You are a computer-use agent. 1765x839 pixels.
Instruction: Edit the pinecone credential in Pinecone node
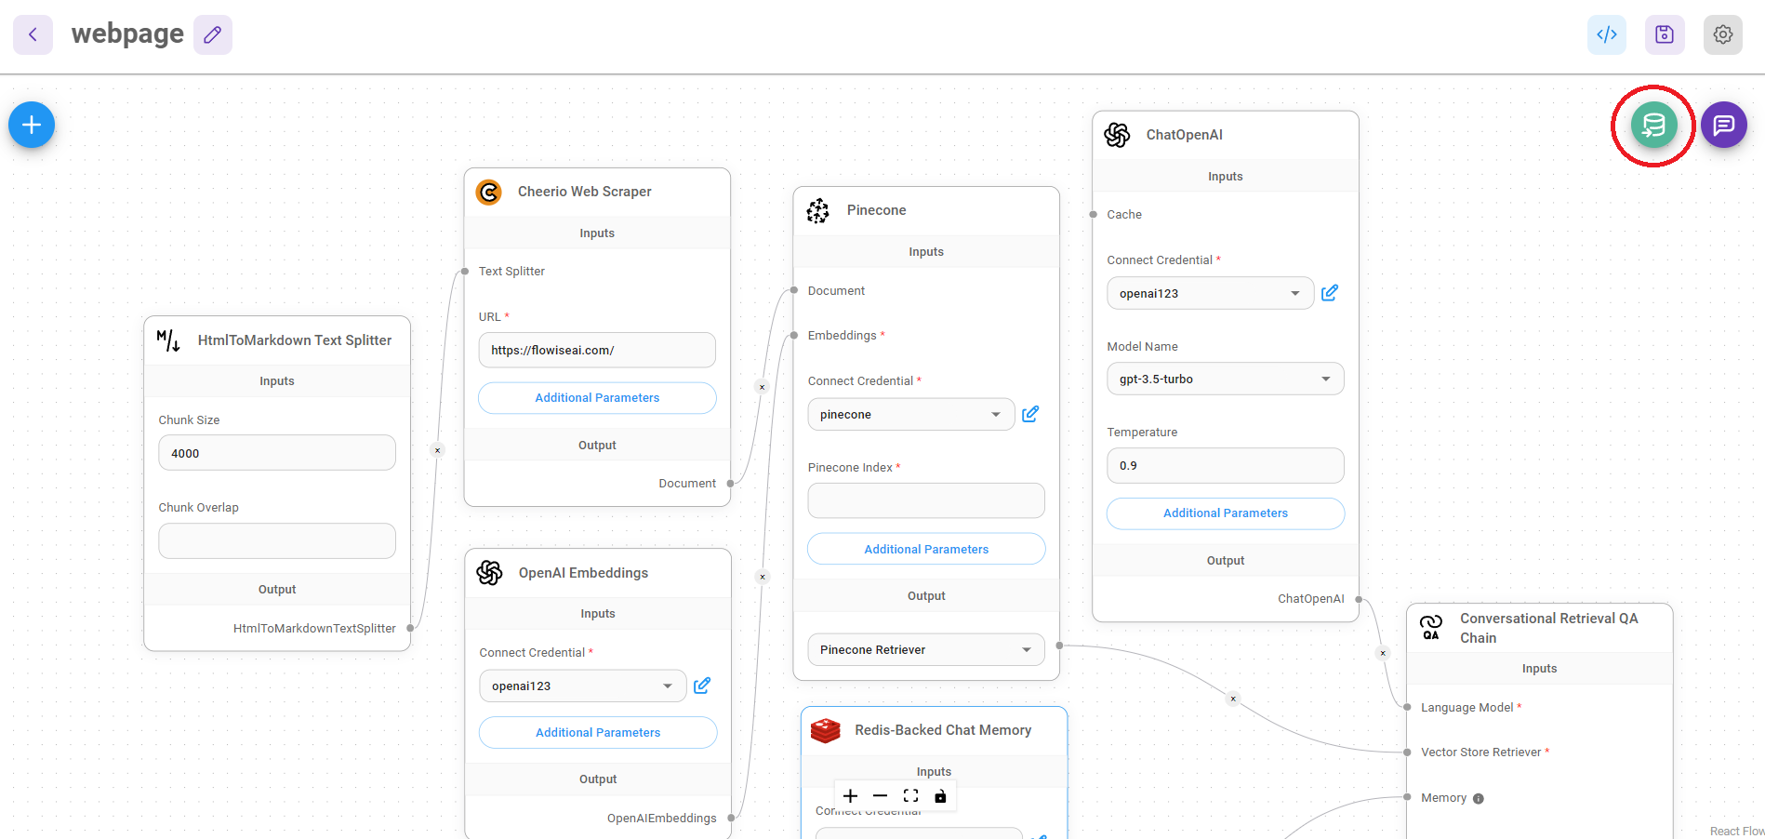1029,414
